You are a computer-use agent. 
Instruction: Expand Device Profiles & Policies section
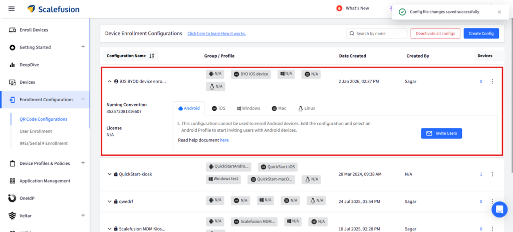pos(83,163)
